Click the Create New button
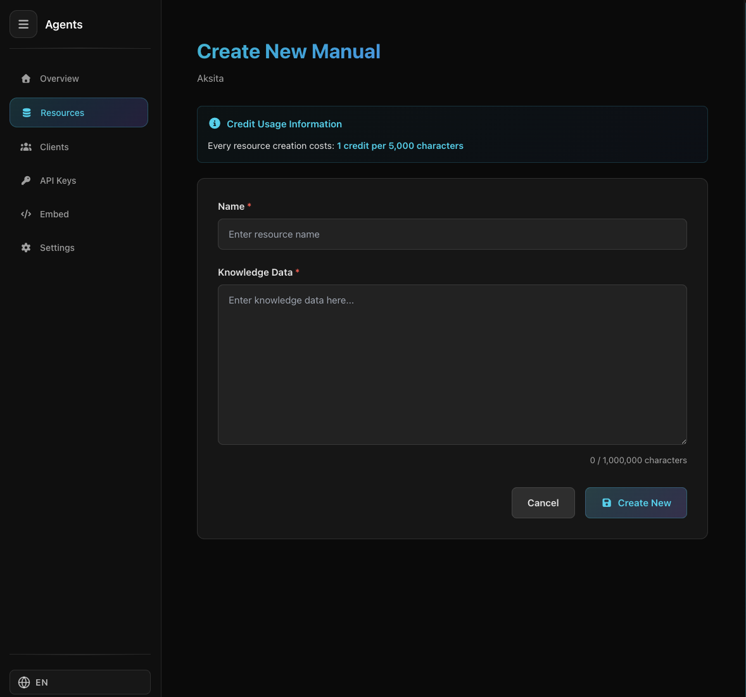Screen dimensions: 746x697 (x=636, y=502)
